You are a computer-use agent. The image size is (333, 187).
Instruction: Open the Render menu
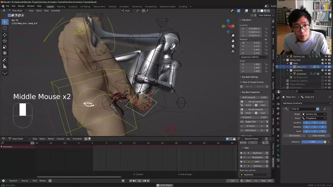21,6
